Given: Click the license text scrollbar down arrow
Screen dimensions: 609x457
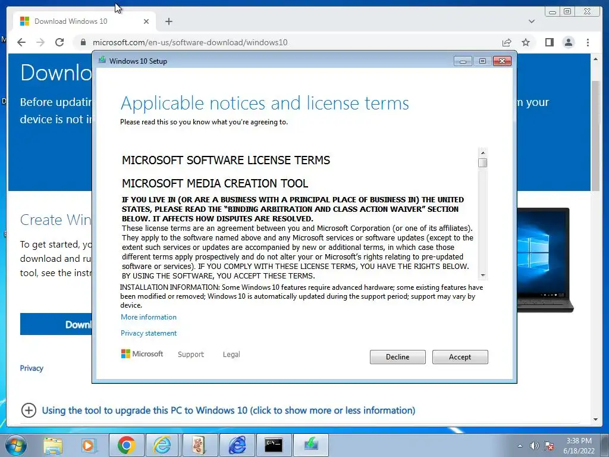Looking at the screenshot, I should [x=483, y=275].
